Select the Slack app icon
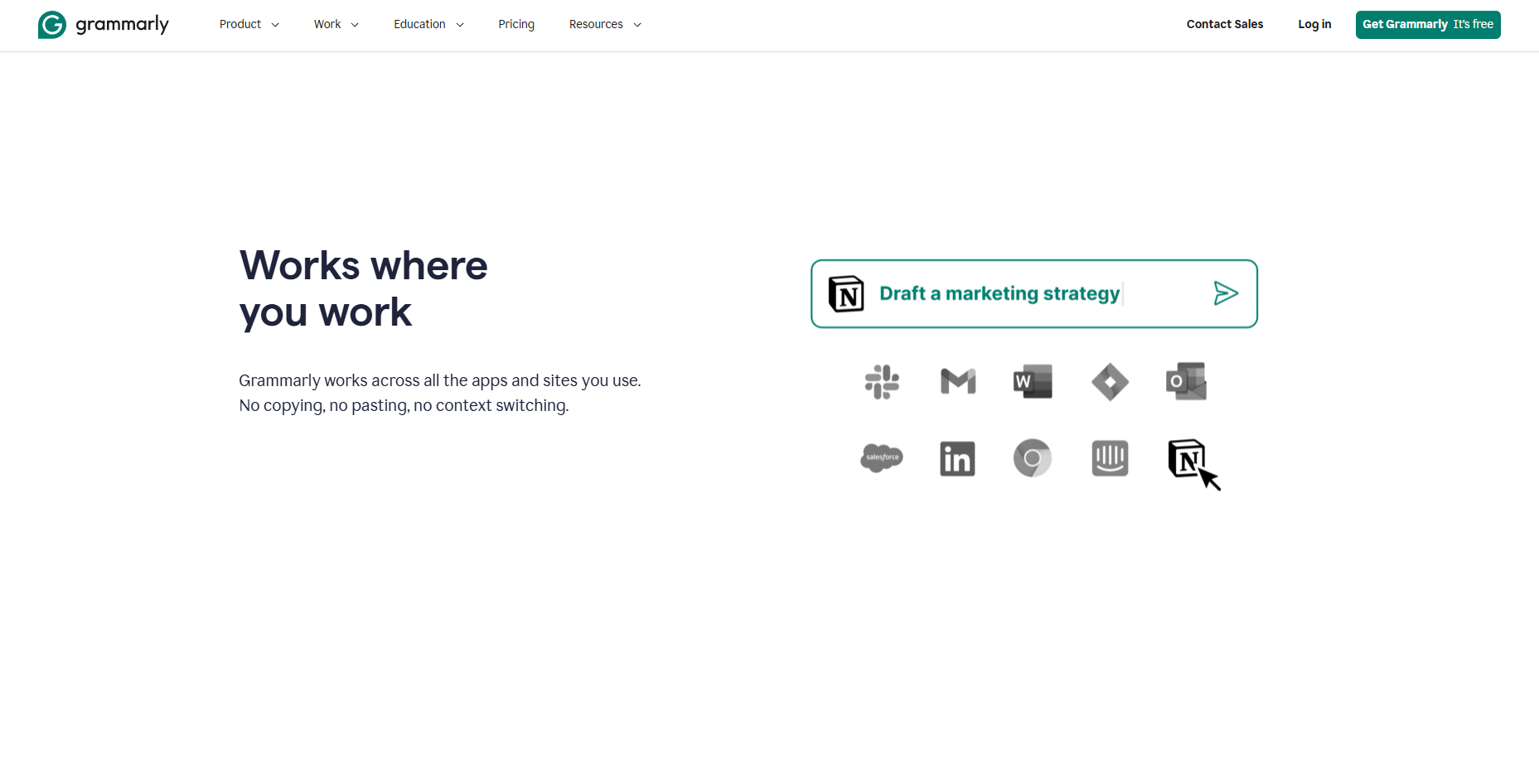The width and height of the screenshot is (1539, 764). [882, 382]
